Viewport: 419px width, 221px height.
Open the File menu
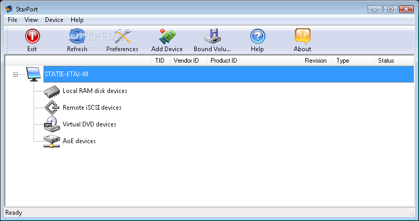tap(12, 20)
